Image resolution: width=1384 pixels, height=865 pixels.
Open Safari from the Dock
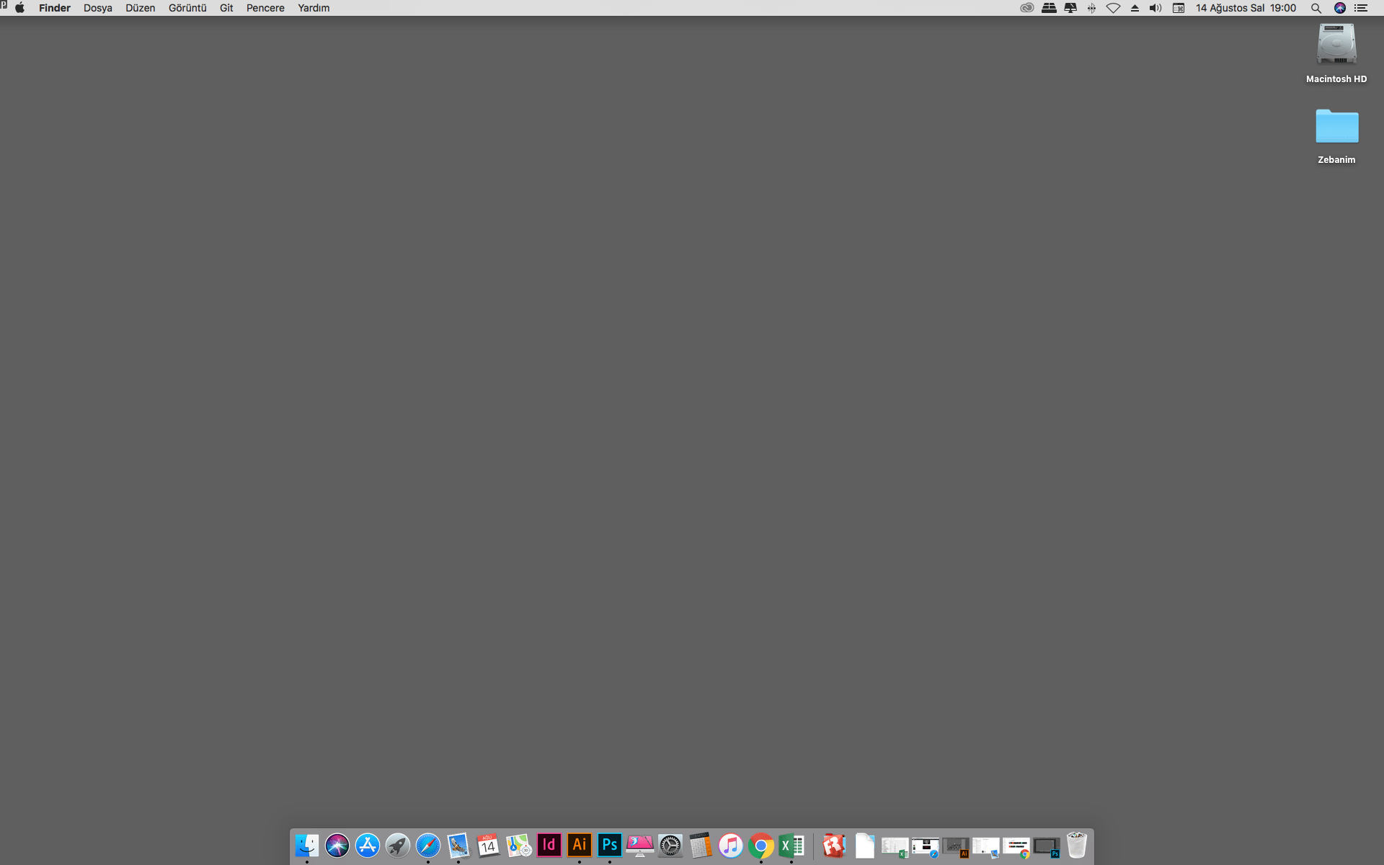click(428, 846)
